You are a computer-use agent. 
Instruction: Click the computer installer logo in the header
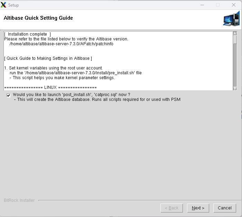coord(231,19)
